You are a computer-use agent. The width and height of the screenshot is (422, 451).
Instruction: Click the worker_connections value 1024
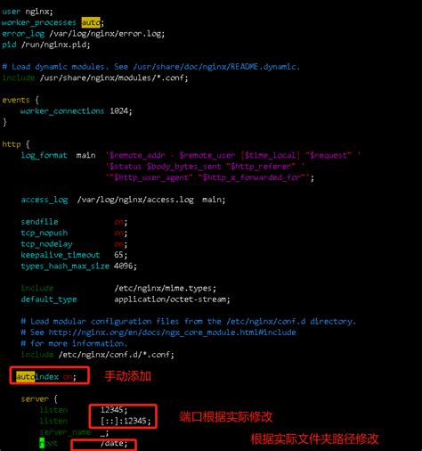click(x=119, y=111)
